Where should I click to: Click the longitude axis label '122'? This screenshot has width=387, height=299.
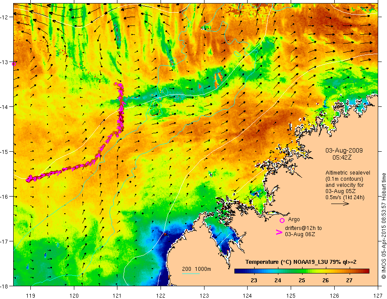click(161, 295)
